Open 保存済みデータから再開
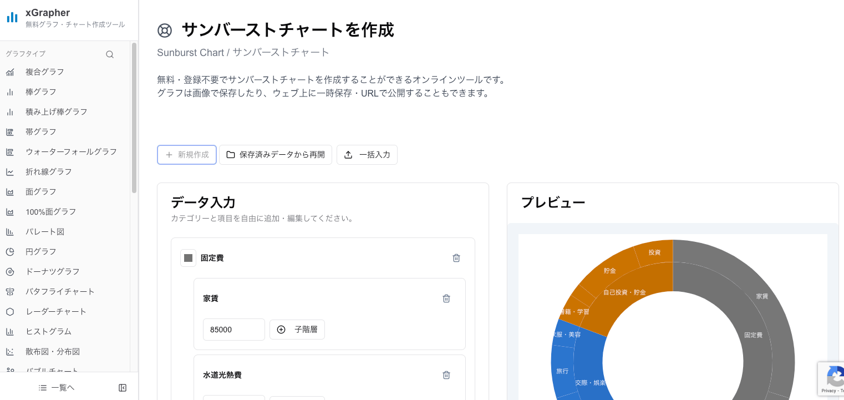 click(x=276, y=155)
